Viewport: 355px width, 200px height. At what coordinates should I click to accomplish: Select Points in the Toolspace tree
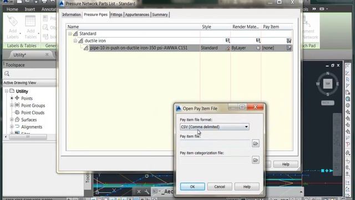point(27,98)
